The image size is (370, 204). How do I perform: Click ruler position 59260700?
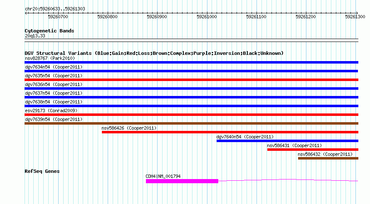[x=58, y=17]
